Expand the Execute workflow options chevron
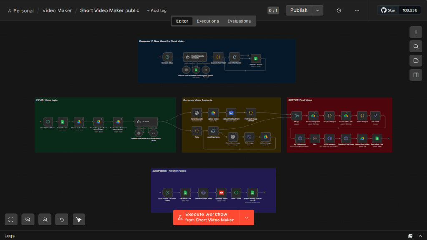Screen dimensions: 427x240 (x=246, y=217)
